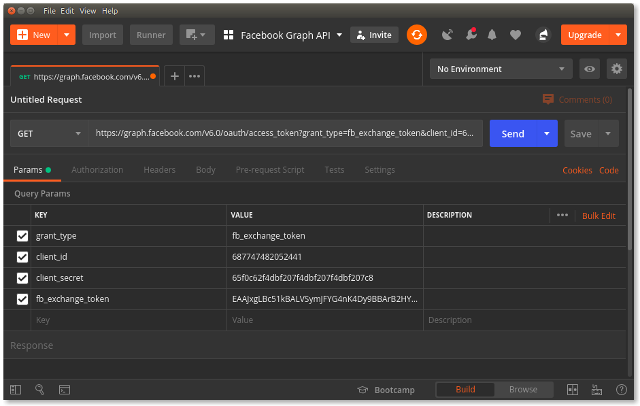
Task: Expand the Save button dropdown arrow
Action: [x=608, y=133]
